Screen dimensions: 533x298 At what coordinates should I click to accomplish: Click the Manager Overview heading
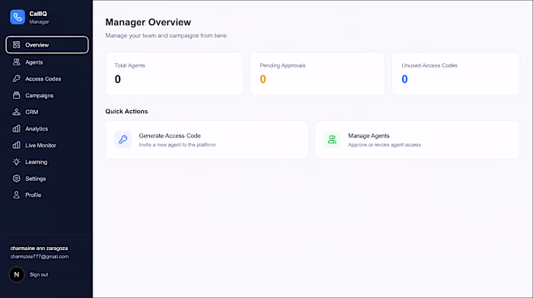(x=148, y=22)
